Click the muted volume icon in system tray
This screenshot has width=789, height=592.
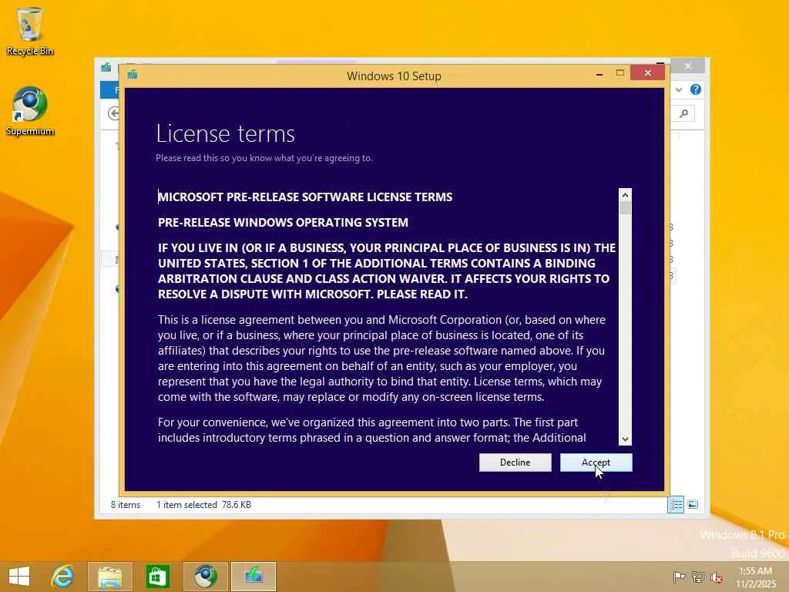pos(716,577)
